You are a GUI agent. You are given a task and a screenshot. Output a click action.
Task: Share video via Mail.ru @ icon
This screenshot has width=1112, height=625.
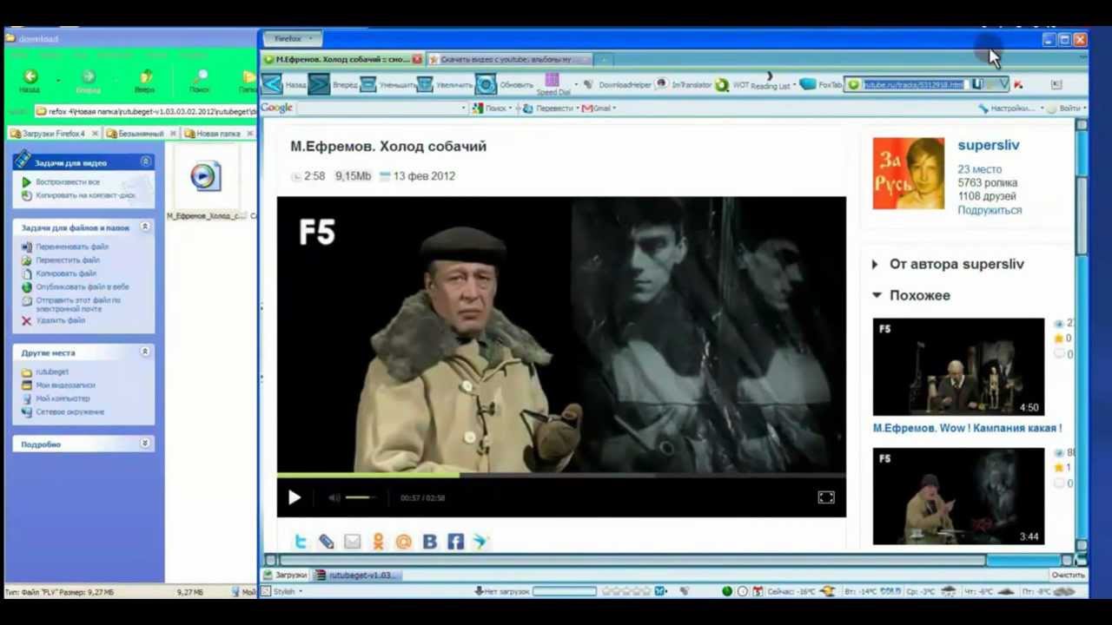(403, 542)
